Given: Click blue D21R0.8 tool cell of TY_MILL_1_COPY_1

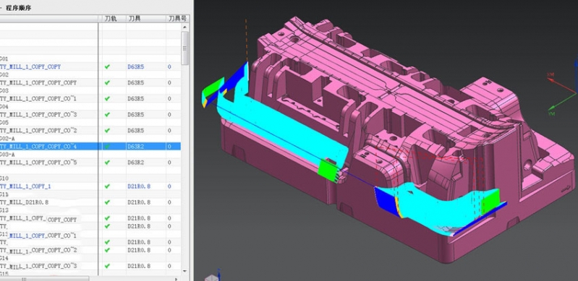Looking at the screenshot, I should tap(139, 186).
